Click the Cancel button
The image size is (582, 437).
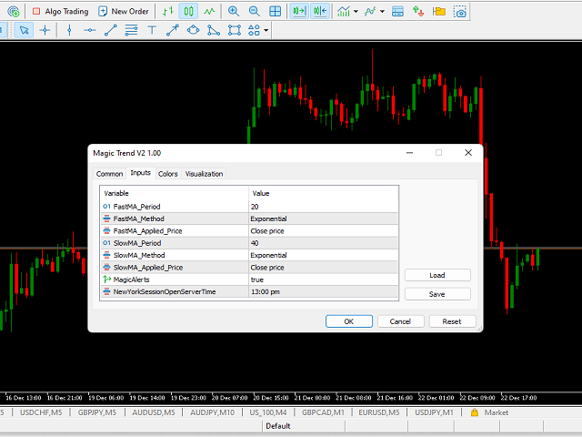coord(400,321)
